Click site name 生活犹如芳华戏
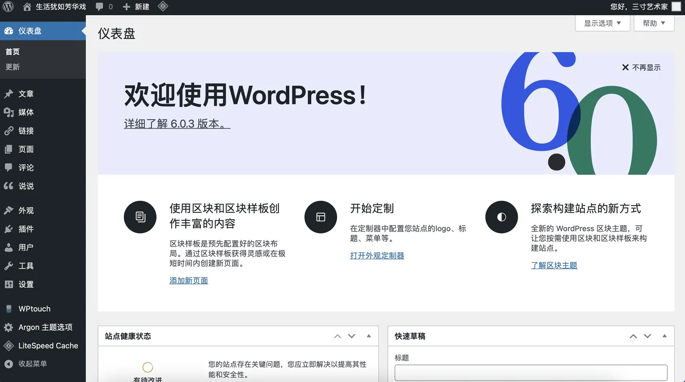 tap(61, 7)
